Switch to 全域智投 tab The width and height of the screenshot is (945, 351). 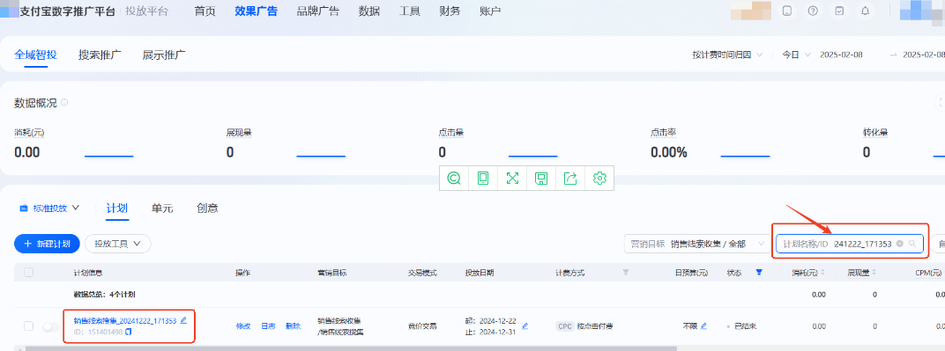35,55
